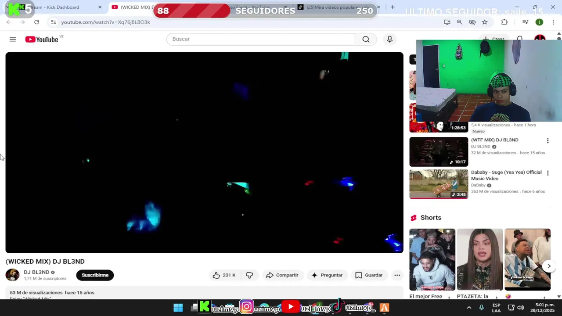Open the DJ BL3ND channel name link

click(x=36, y=272)
